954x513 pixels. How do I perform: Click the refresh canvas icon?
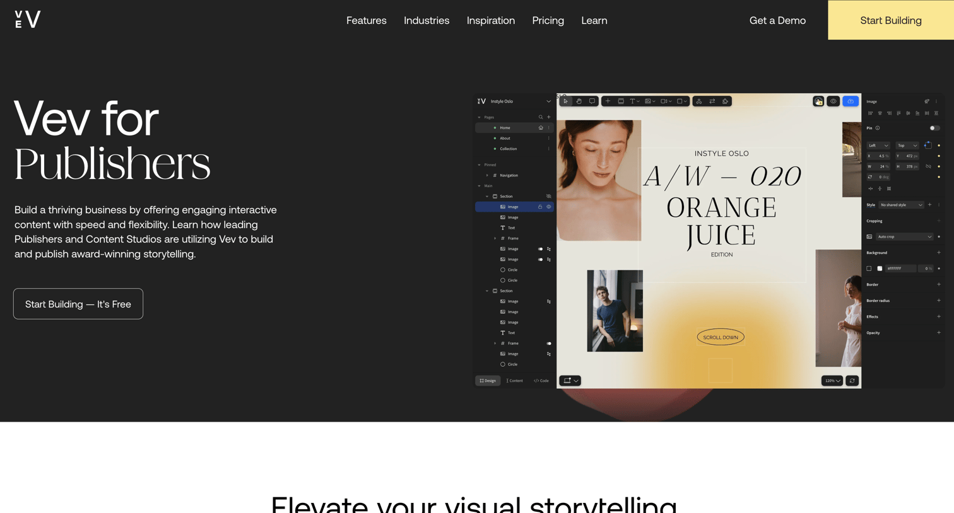[852, 381]
